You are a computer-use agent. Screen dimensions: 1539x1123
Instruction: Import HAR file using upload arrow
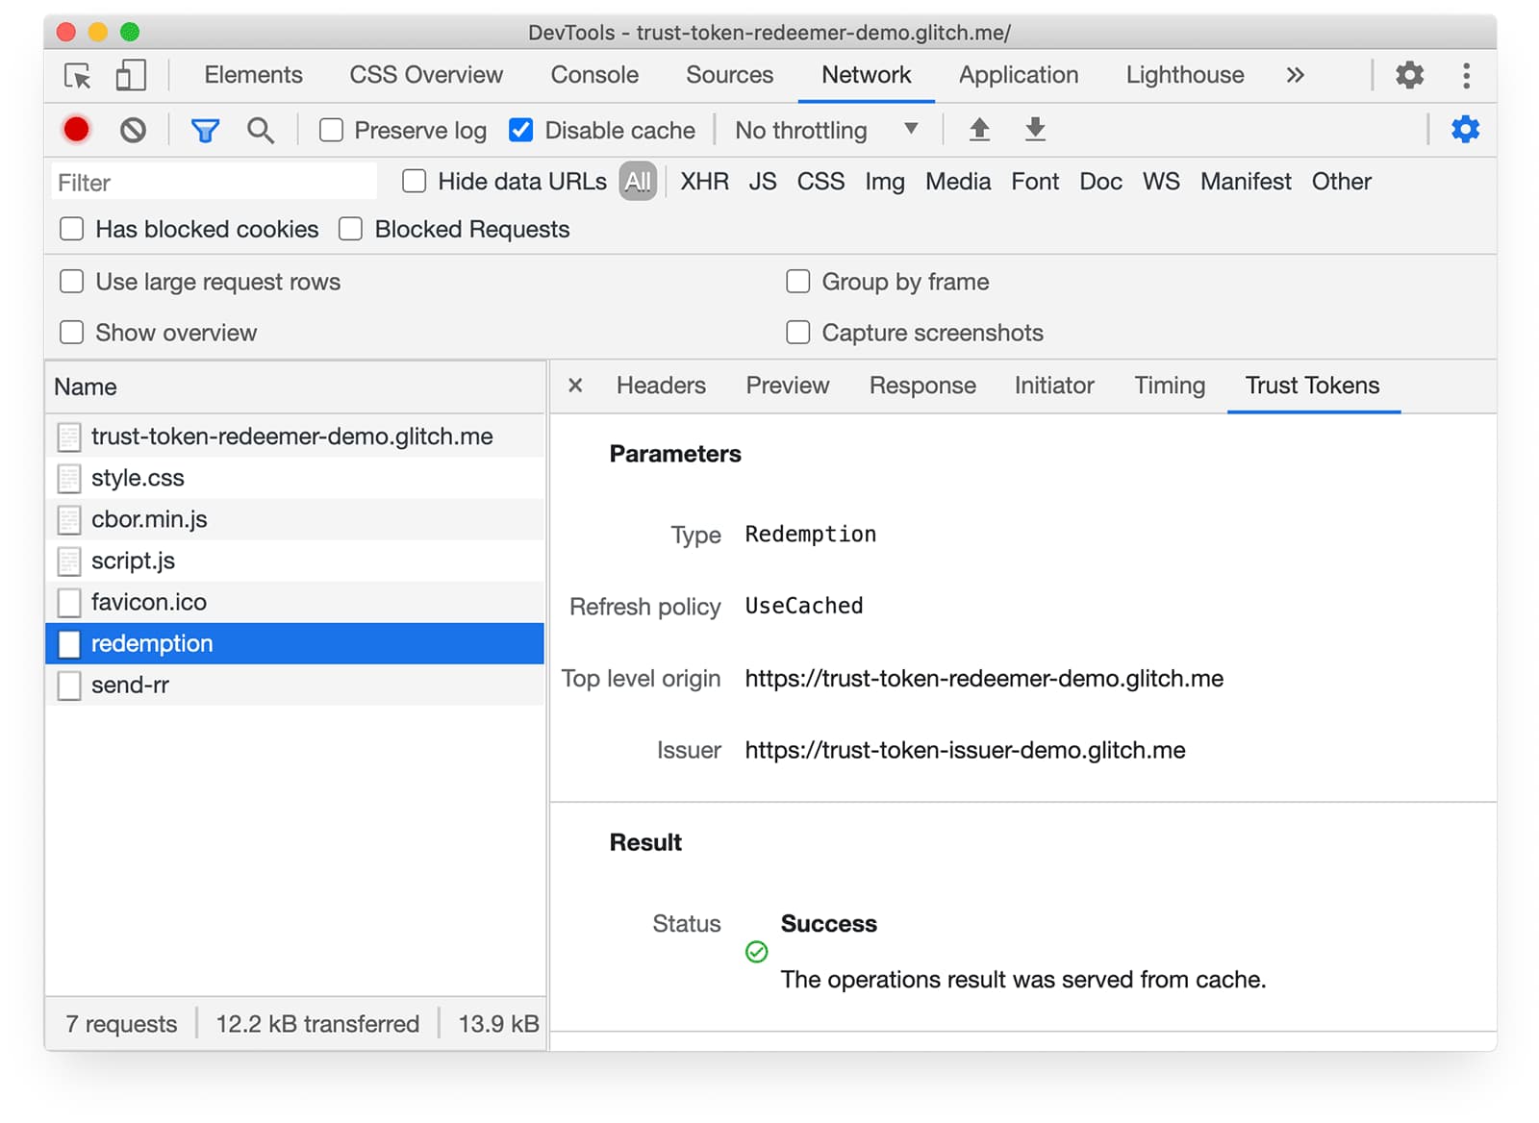[x=978, y=129]
